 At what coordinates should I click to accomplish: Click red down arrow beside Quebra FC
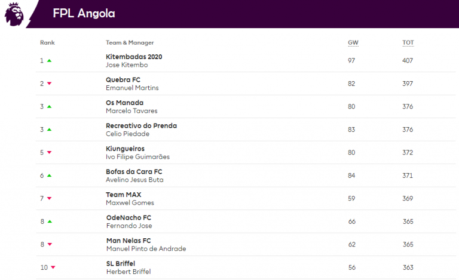coord(50,84)
